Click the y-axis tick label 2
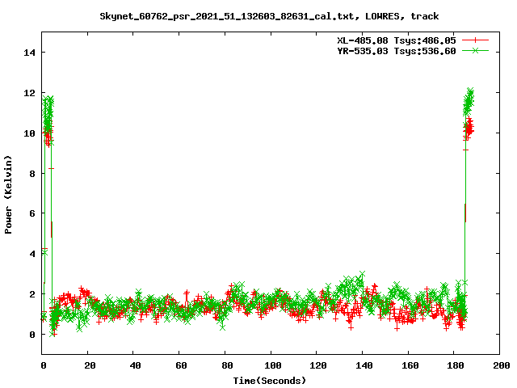 point(32,294)
